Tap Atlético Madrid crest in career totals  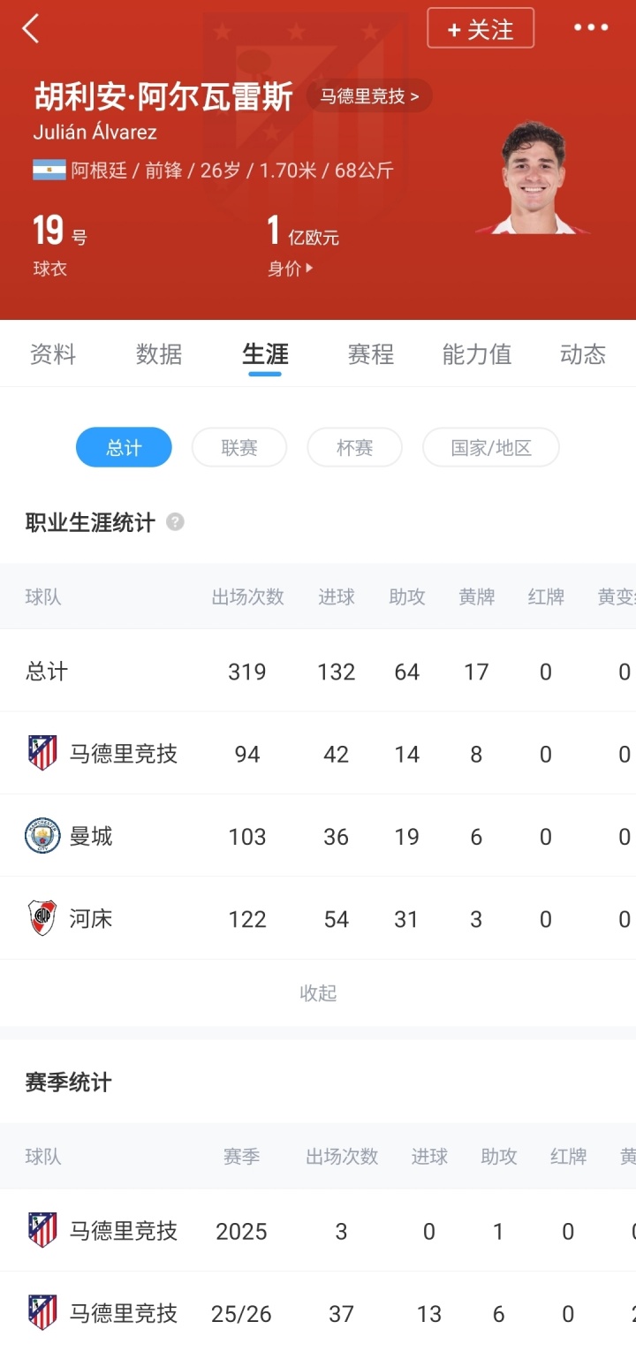[42, 753]
